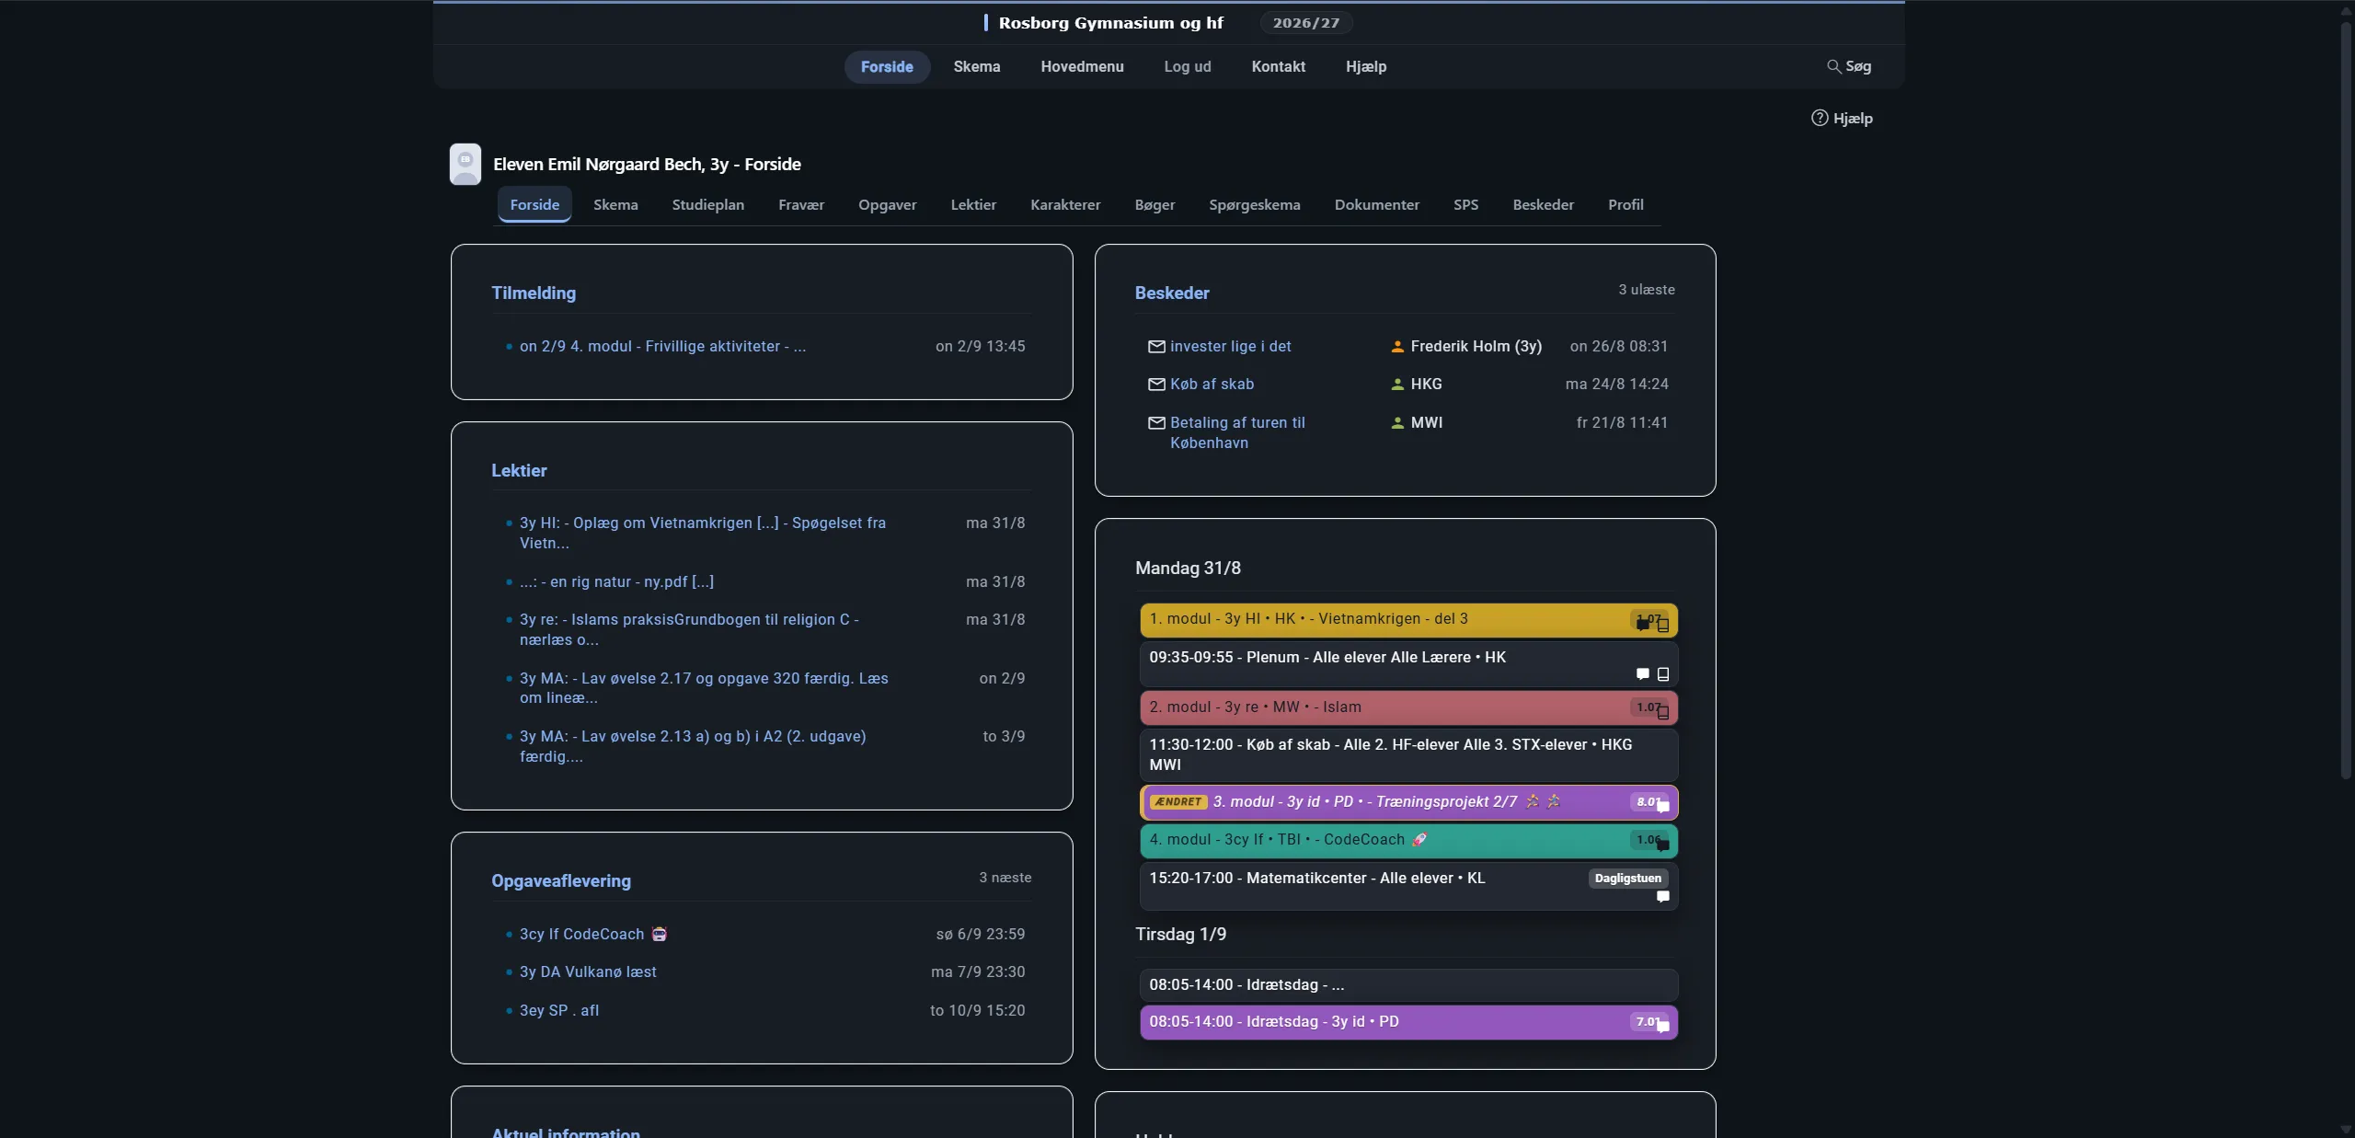The height and width of the screenshot is (1138, 2355).
Task: Switch to the Dokumenter tab
Action: point(1376,204)
